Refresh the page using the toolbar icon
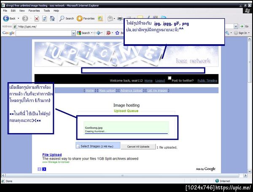Image resolution: width=253 pixels, height=192 pixels. coord(45,19)
